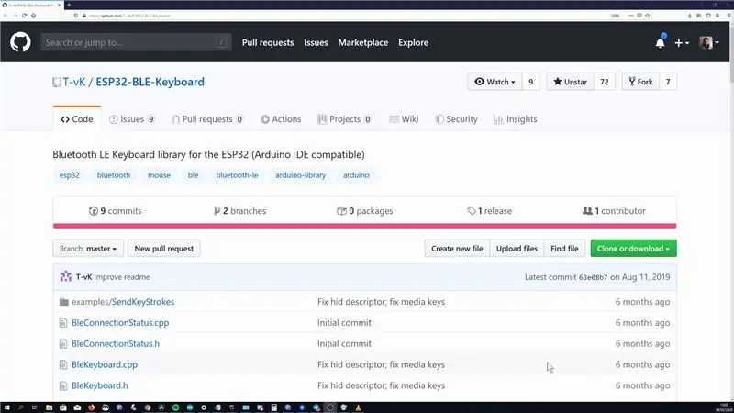Fork the repository

pyautogui.click(x=640, y=82)
